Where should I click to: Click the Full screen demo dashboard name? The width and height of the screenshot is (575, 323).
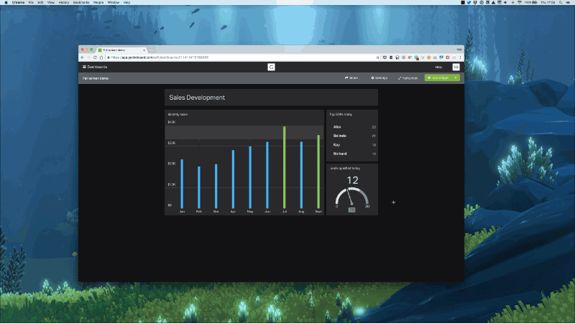[96, 78]
